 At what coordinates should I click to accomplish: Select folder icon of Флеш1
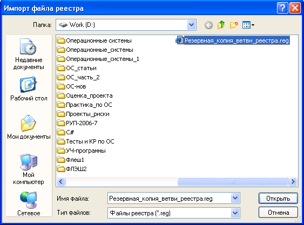(x=61, y=160)
